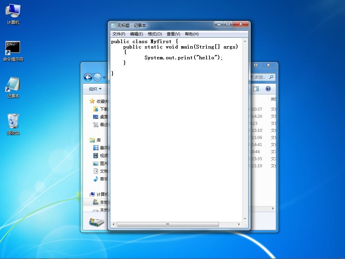Viewport: 345px width, 259px height.
Task: Select 下载 folder in Explorer sidebar
Action: point(100,109)
